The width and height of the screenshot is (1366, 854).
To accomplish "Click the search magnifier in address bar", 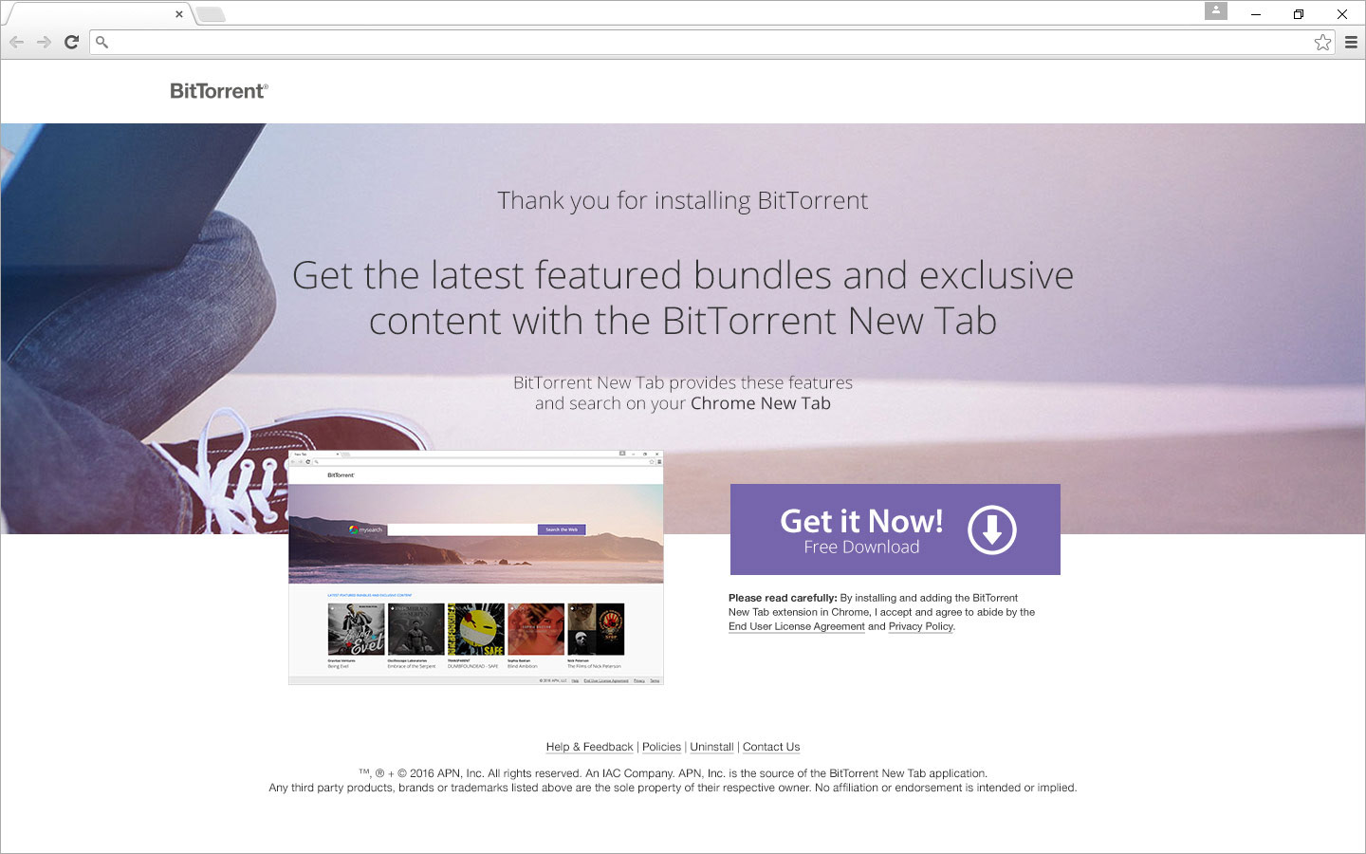I will point(102,42).
